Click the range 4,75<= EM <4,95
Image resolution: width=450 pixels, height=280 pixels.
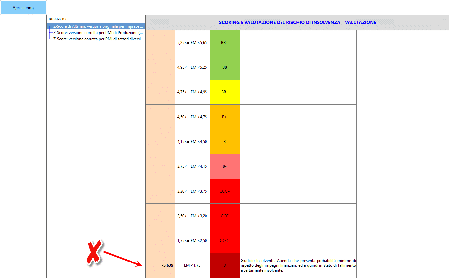click(192, 92)
